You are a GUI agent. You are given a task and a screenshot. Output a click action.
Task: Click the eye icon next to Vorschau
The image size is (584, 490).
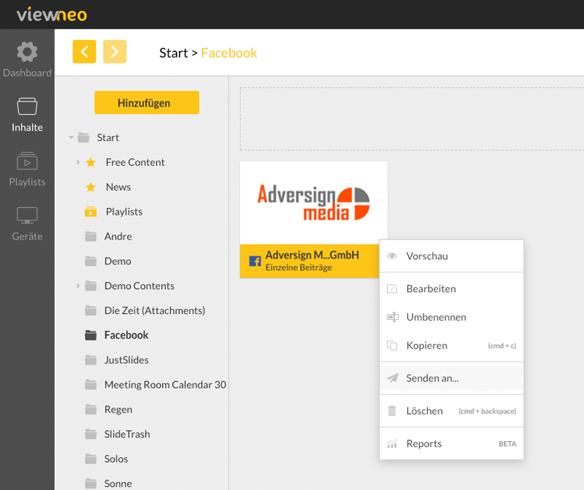392,256
